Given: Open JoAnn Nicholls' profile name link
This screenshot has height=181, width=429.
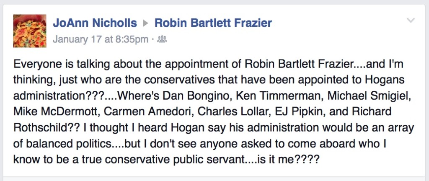Looking at the screenshot, I should click(95, 23).
